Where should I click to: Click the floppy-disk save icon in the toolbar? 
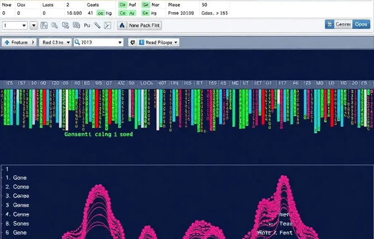[x=44, y=25]
